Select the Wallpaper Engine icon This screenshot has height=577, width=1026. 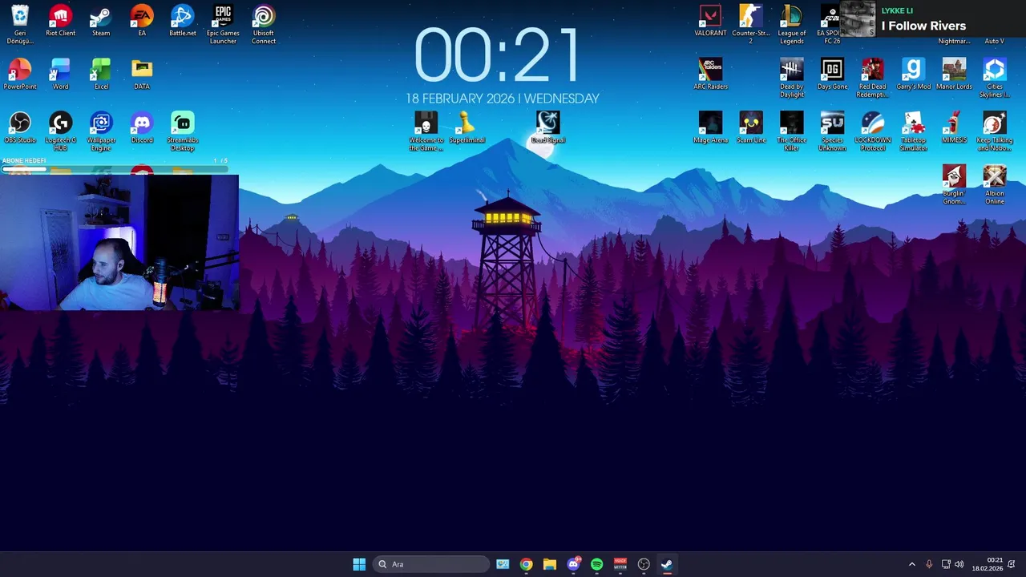(x=101, y=131)
